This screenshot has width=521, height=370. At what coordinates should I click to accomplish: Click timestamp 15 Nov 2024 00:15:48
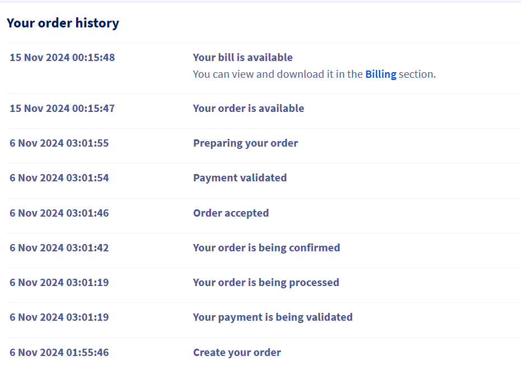tap(62, 57)
